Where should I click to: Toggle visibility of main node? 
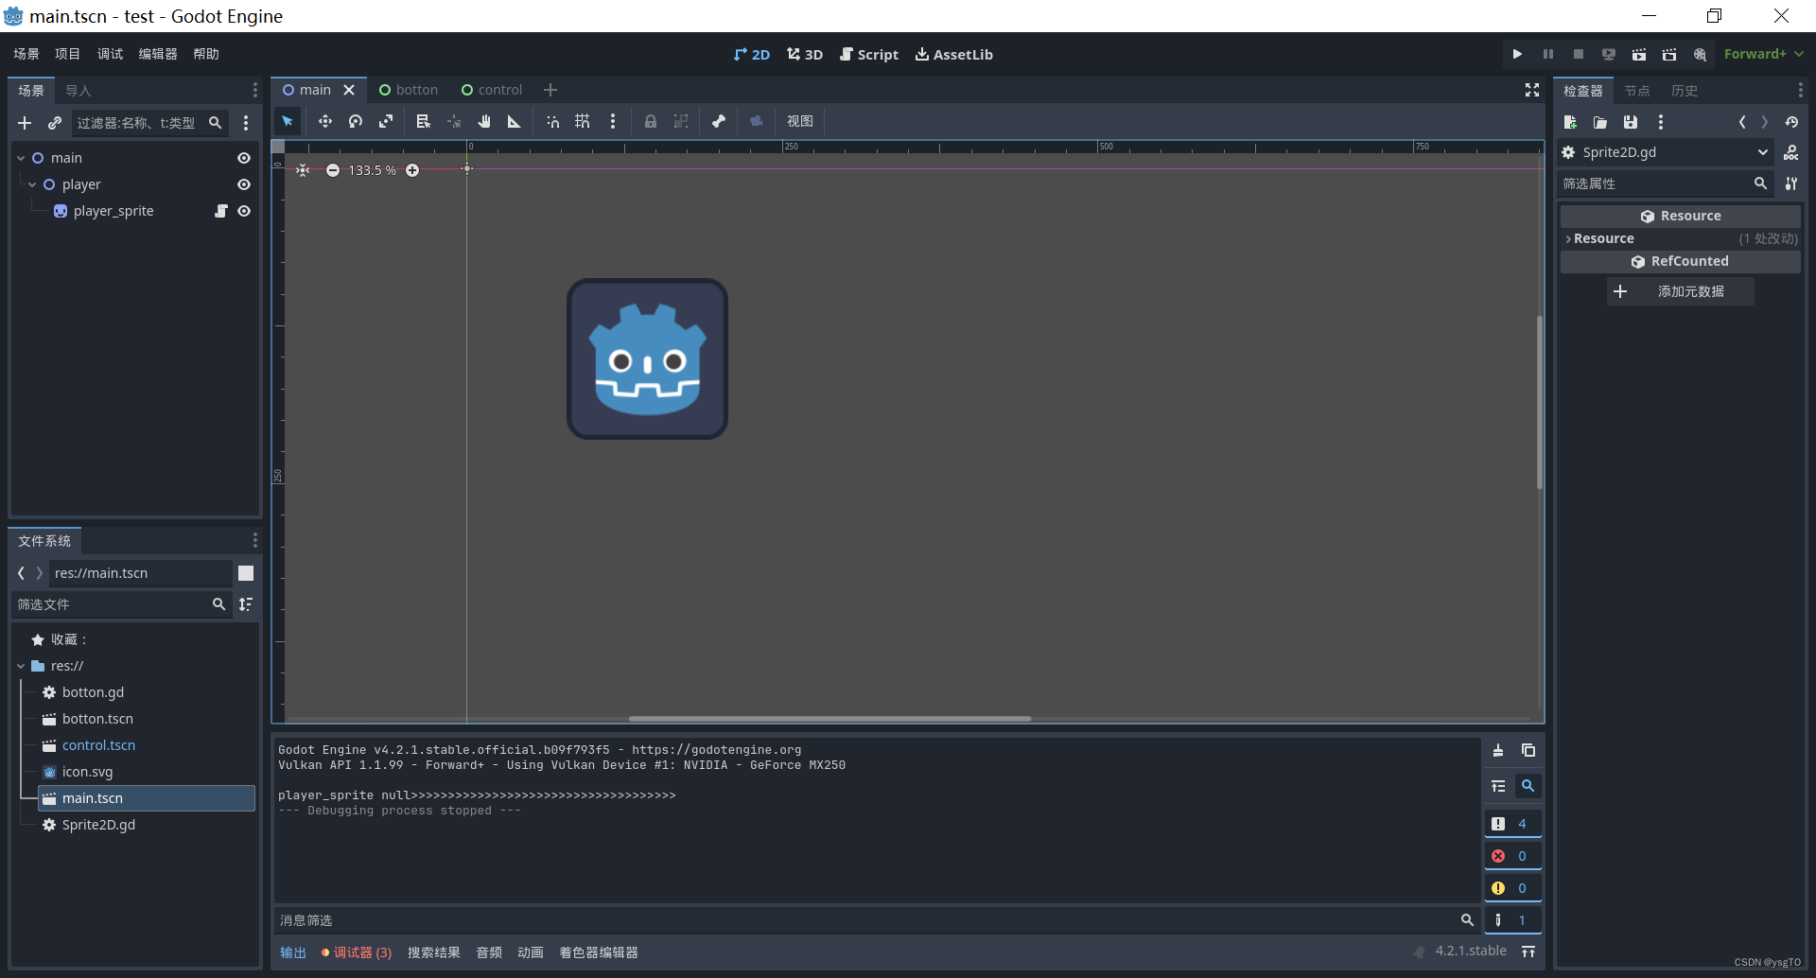tap(244, 158)
